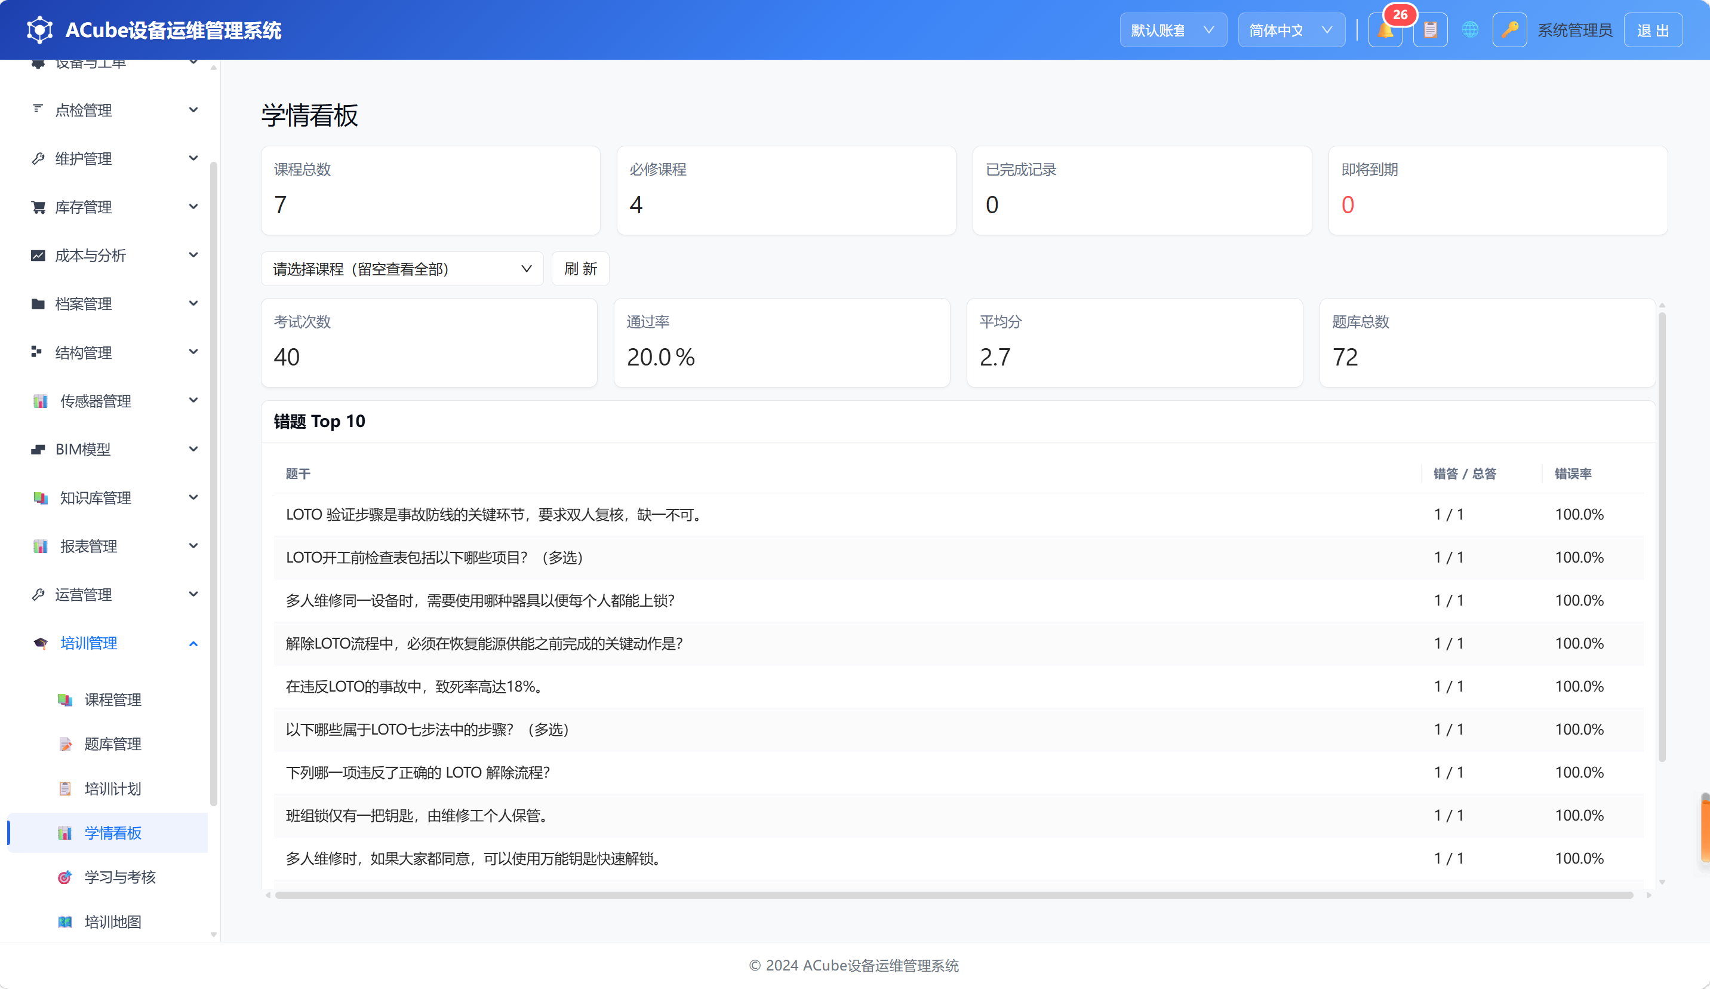
Task: Click the 知识库管理 books icon
Action: pyautogui.click(x=41, y=497)
